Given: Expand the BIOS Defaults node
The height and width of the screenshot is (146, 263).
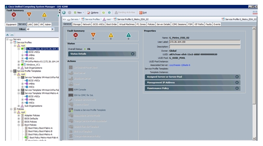Looking at the screenshot, I should pyautogui.click(x=19, y=118).
